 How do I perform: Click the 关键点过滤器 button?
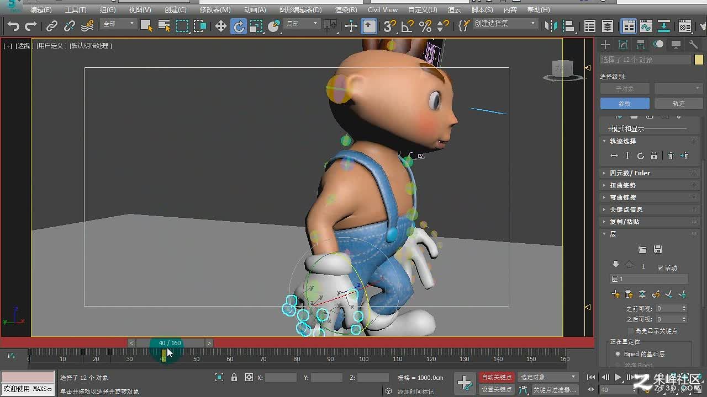[556, 389]
